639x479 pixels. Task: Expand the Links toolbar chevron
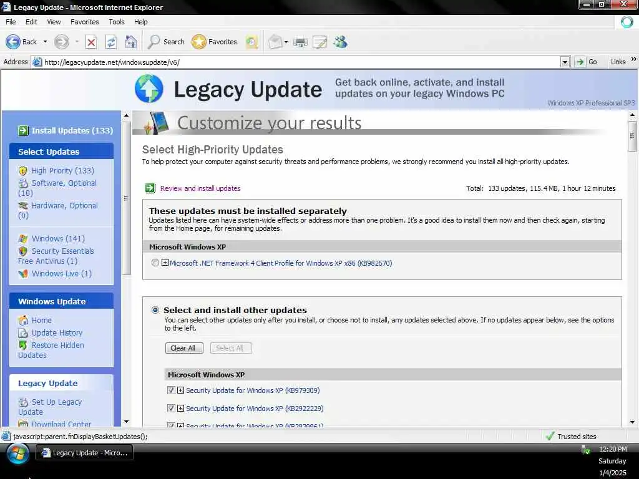click(634, 59)
